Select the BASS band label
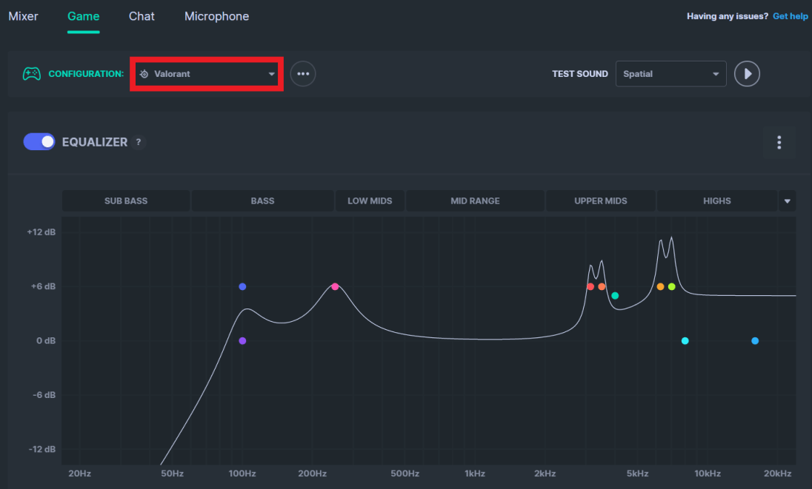The width and height of the screenshot is (812, 489). point(262,200)
